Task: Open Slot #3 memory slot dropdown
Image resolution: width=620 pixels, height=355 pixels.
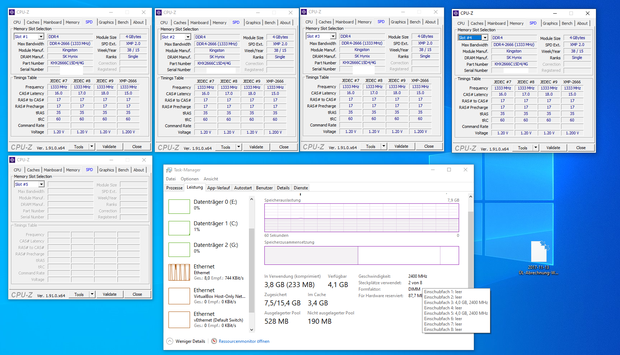Action: click(x=333, y=36)
